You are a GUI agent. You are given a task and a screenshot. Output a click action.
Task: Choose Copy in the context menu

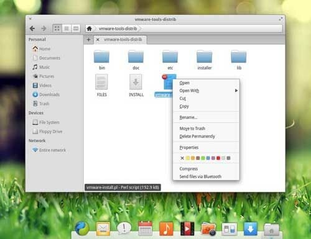tap(206, 106)
